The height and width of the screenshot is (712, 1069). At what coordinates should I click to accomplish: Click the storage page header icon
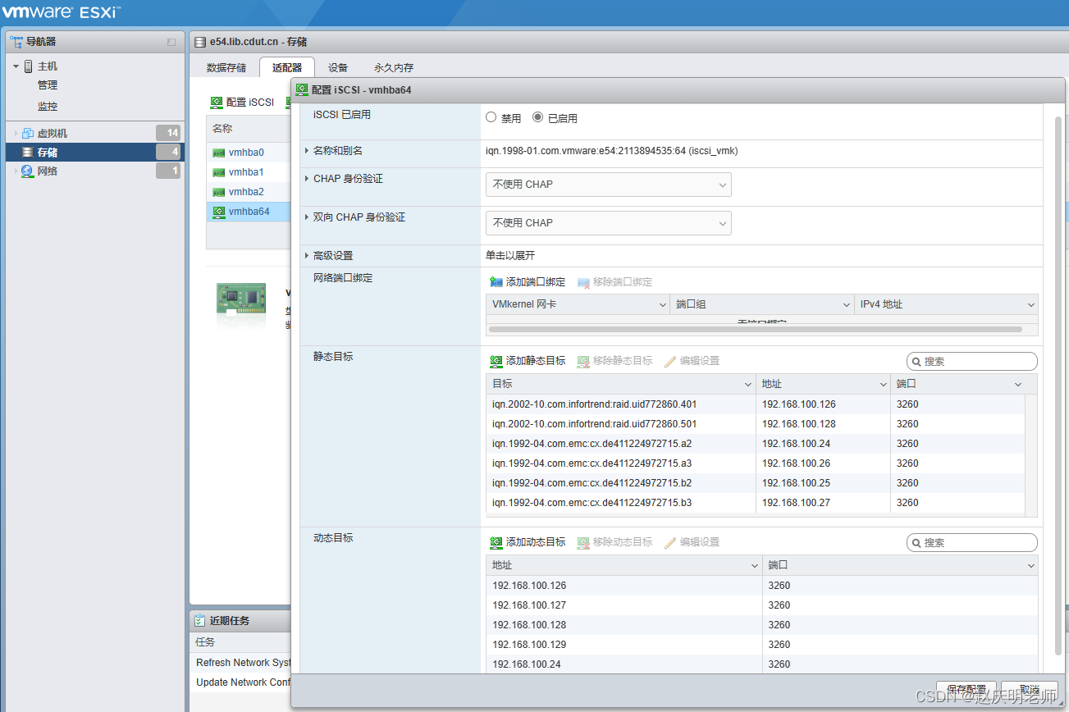click(199, 42)
